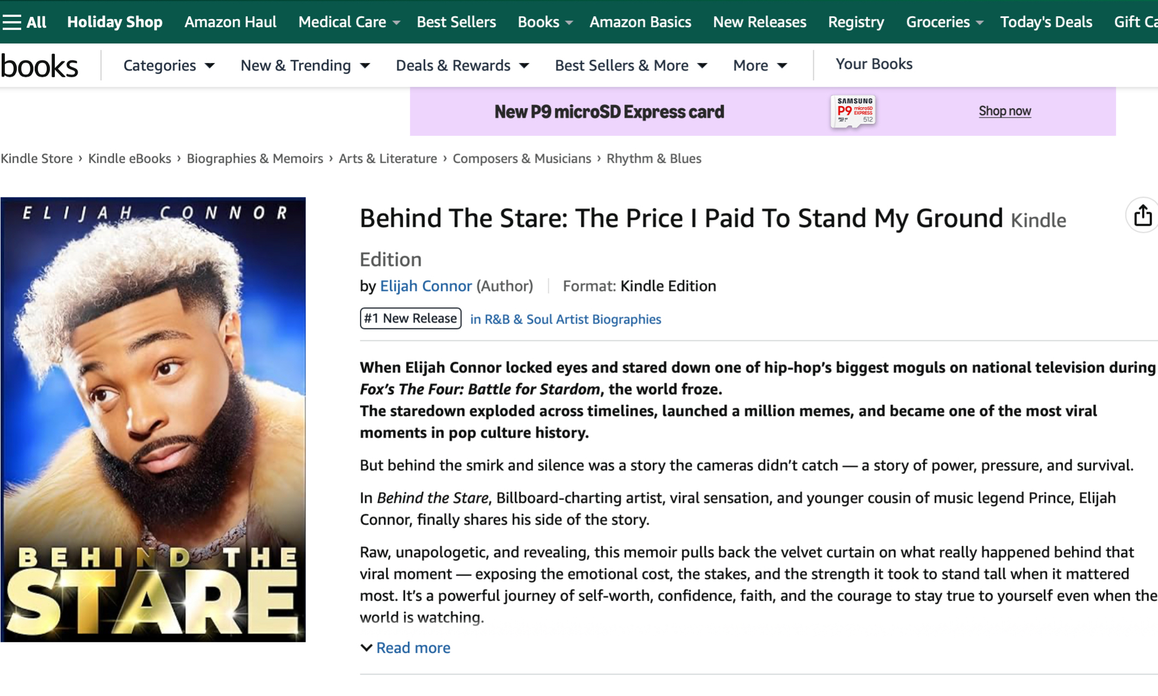Image resolution: width=1158 pixels, height=696 pixels.
Task: Click Shop now in the Samsung ad
Action: 1004,111
